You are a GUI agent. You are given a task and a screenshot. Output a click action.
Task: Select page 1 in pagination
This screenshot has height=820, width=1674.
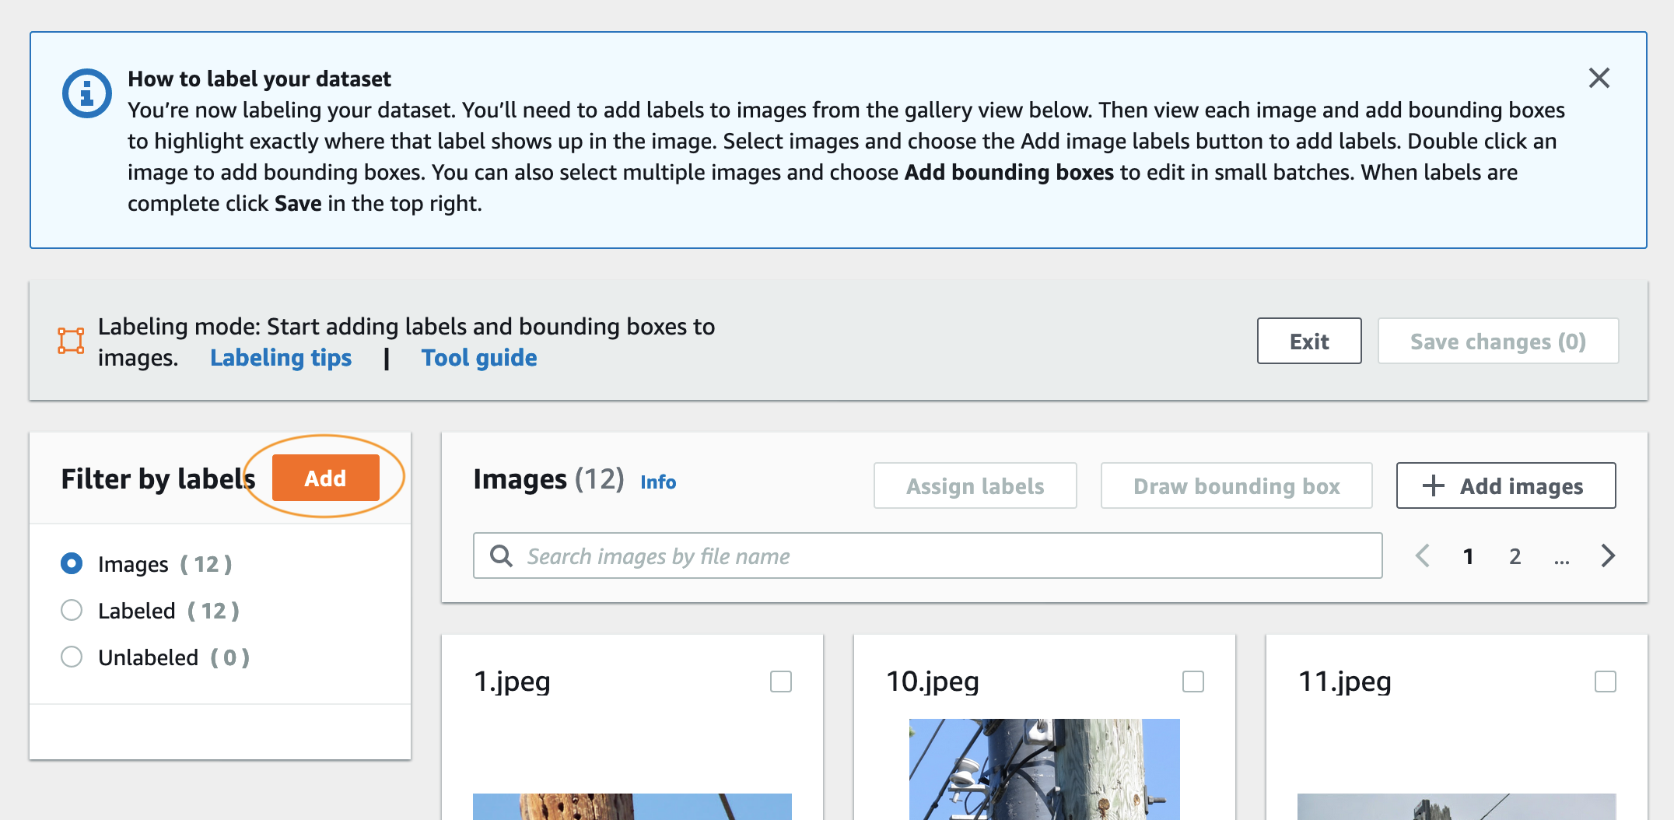pyautogui.click(x=1469, y=556)
